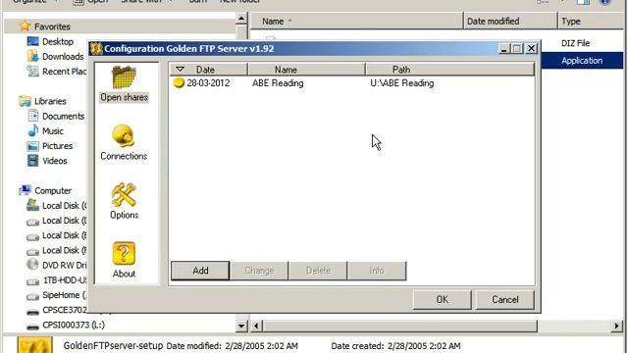This screenshot has height=353, width=628.
Task: Open the Options tools icon
Action: (x=124, y=194)
